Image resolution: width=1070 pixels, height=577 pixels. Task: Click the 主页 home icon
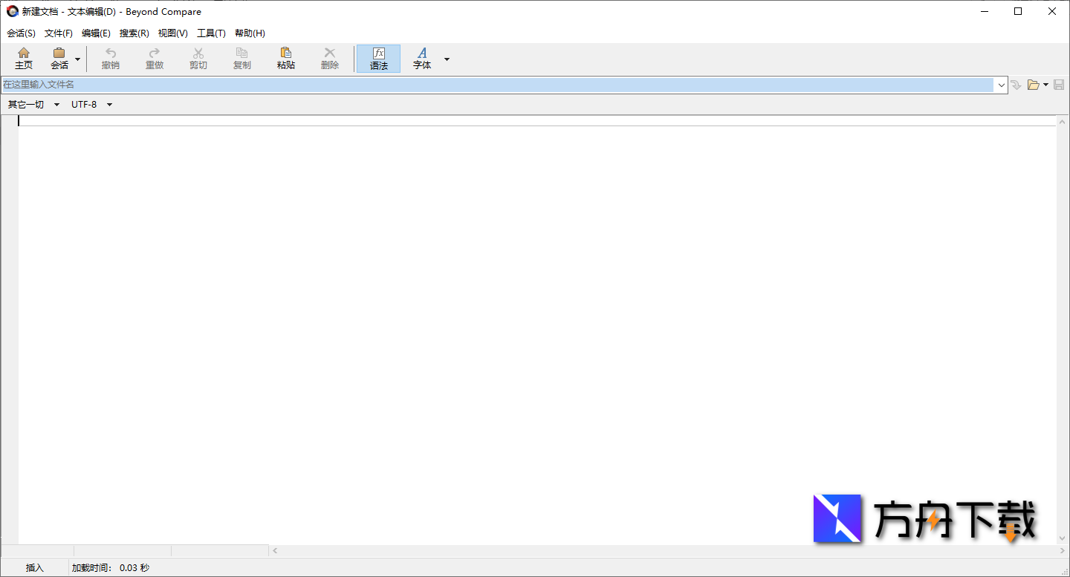coord(24,53)
